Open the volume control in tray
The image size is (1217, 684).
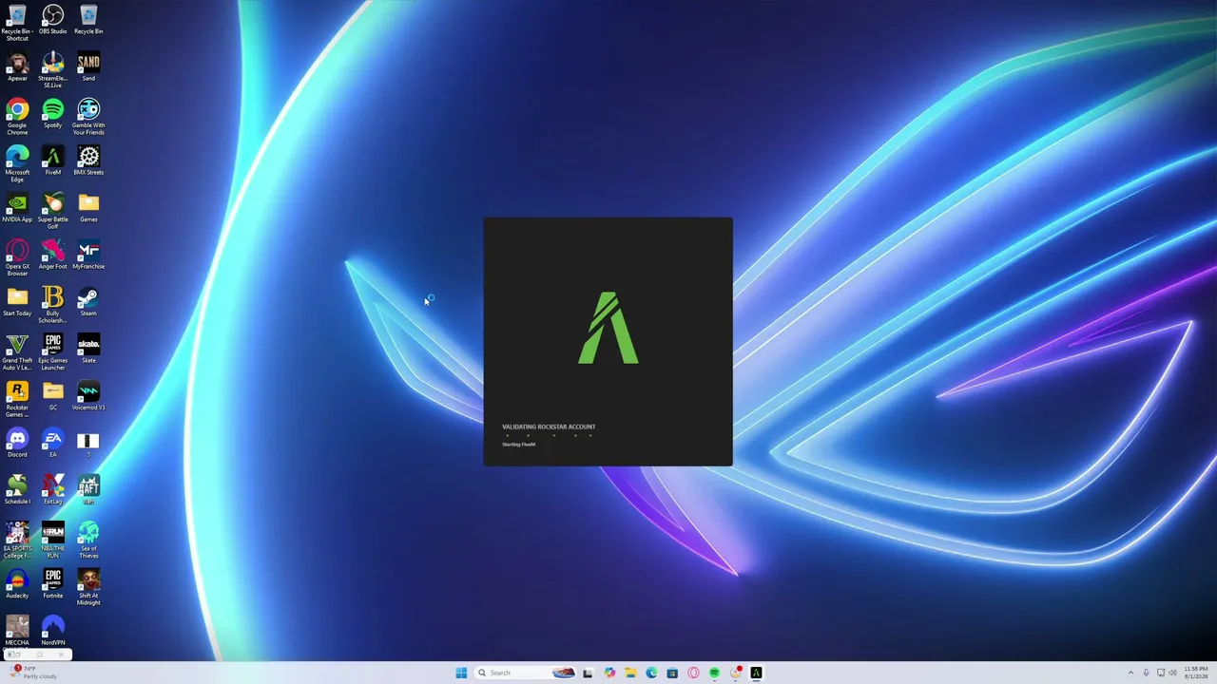click(x=1172, y=673)
